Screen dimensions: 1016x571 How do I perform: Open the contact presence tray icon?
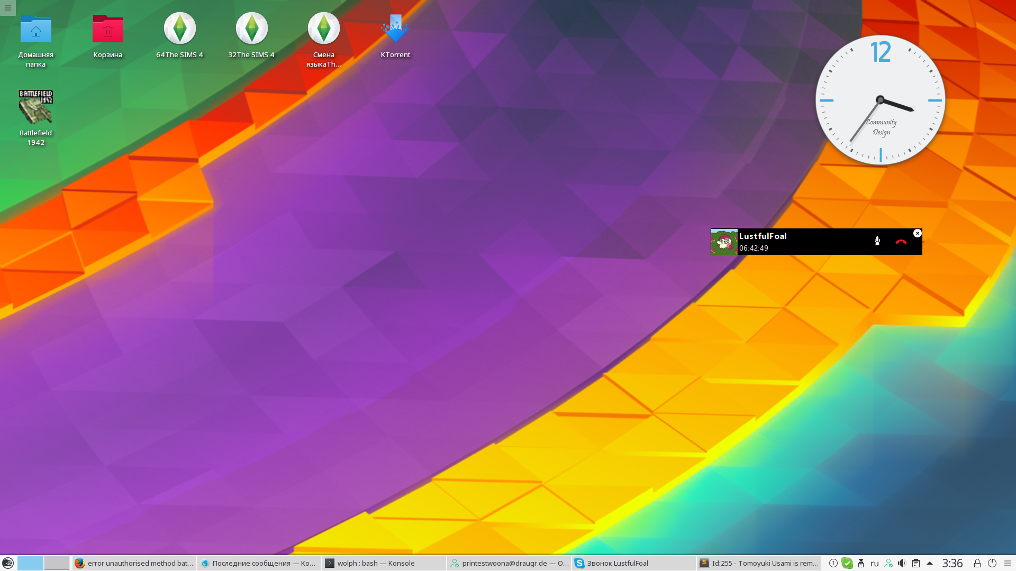click(888, 563)
